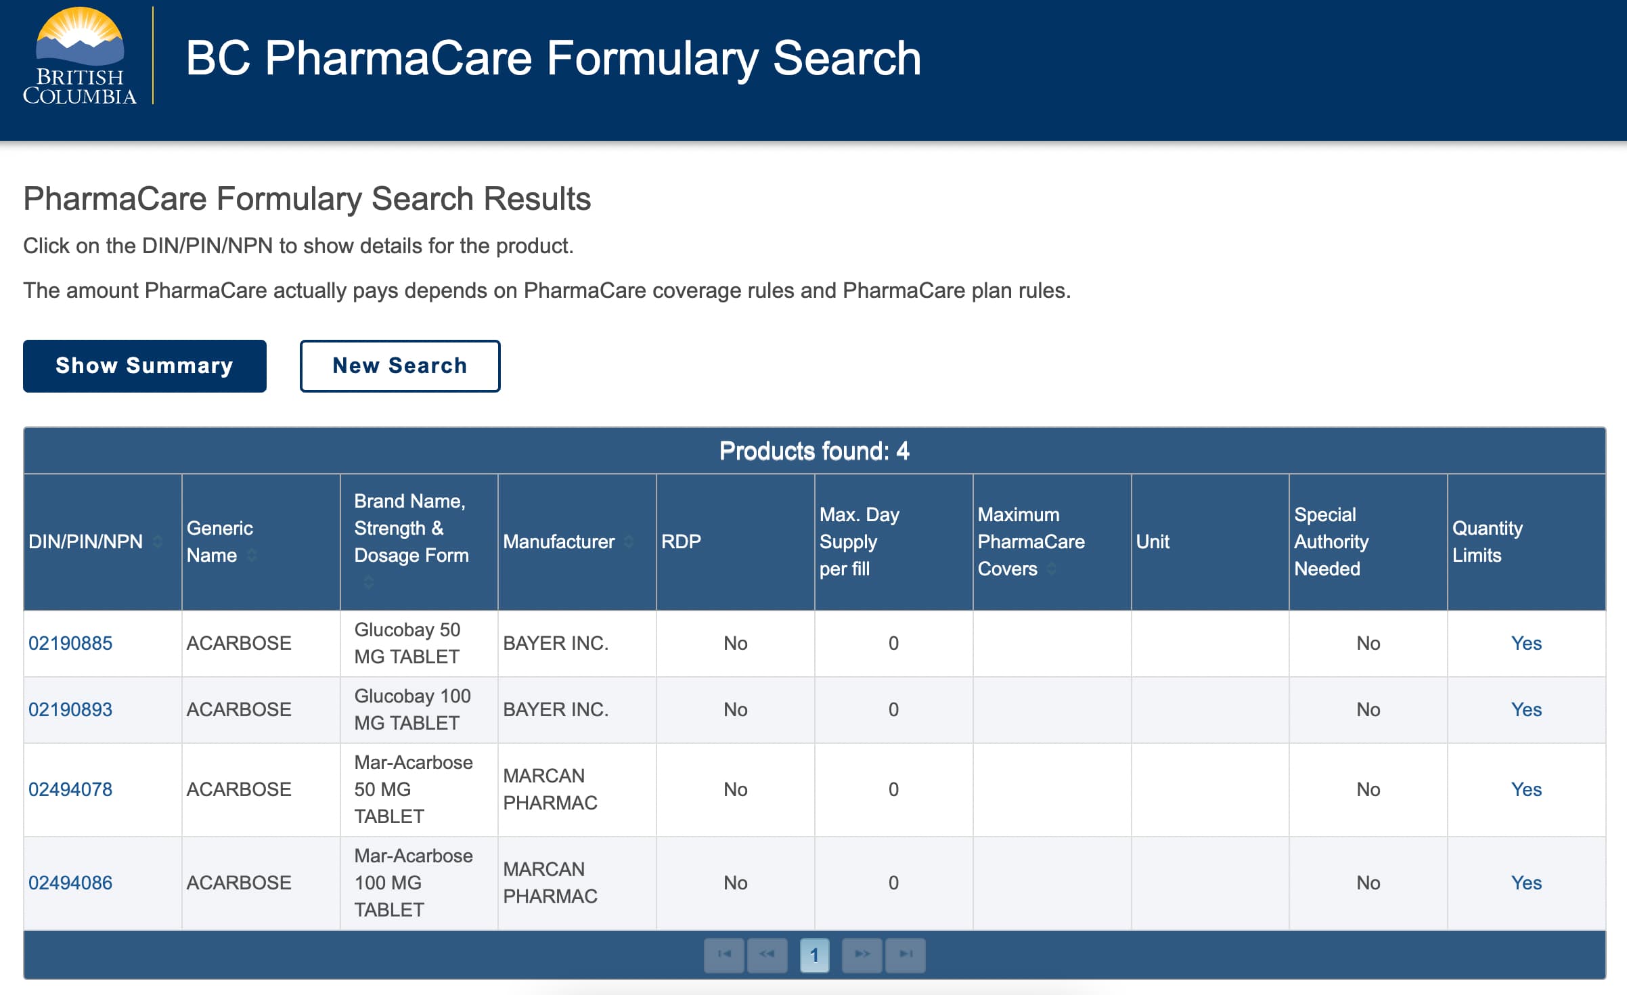
Task: Select page 1 in the paginator
Action: click(x=814, y=954)
